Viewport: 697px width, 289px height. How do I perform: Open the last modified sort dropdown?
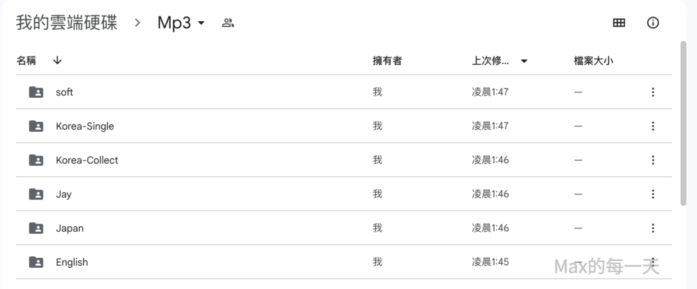tap(524, 61)
